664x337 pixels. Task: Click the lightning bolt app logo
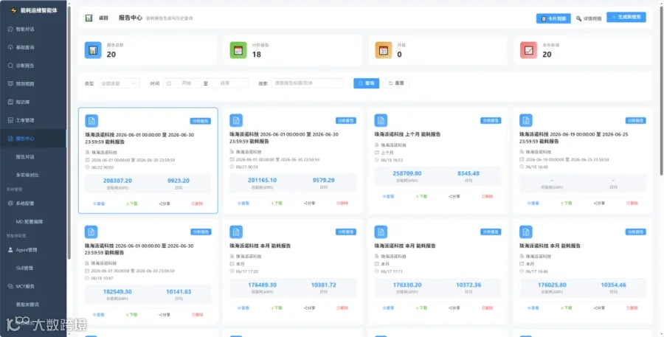click(x=13, y=10)
